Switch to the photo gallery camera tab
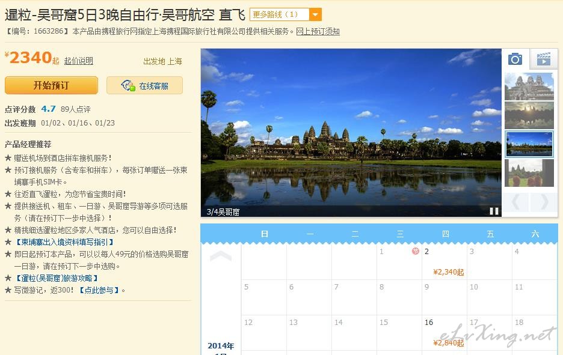 [515, 59]
